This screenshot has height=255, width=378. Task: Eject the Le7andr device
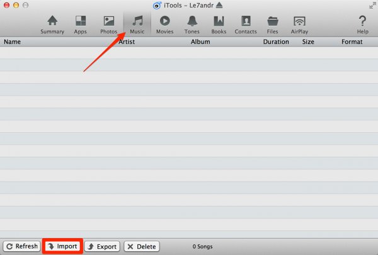[219, 5]
